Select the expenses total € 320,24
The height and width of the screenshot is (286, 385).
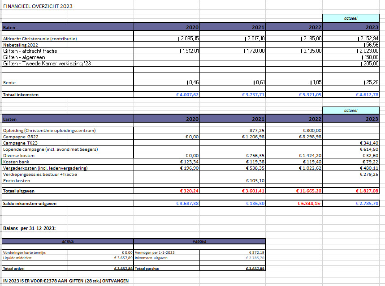(189, 191)
